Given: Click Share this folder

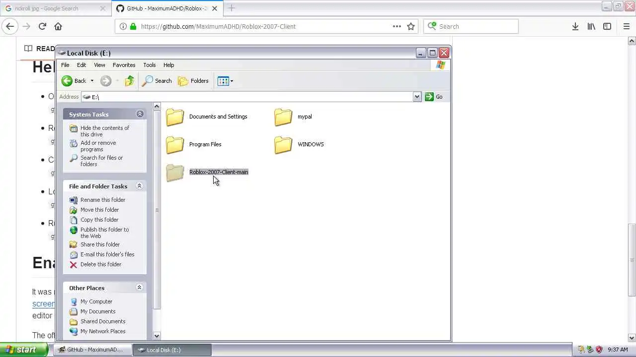Looking at the screenshot, I should 95,244.
